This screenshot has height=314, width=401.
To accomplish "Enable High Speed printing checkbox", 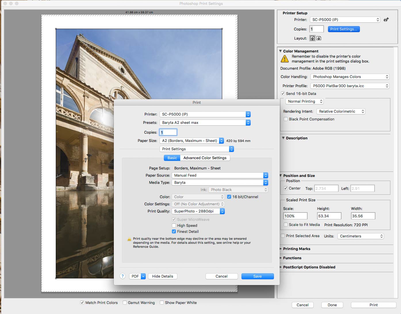I will (174, 225).
